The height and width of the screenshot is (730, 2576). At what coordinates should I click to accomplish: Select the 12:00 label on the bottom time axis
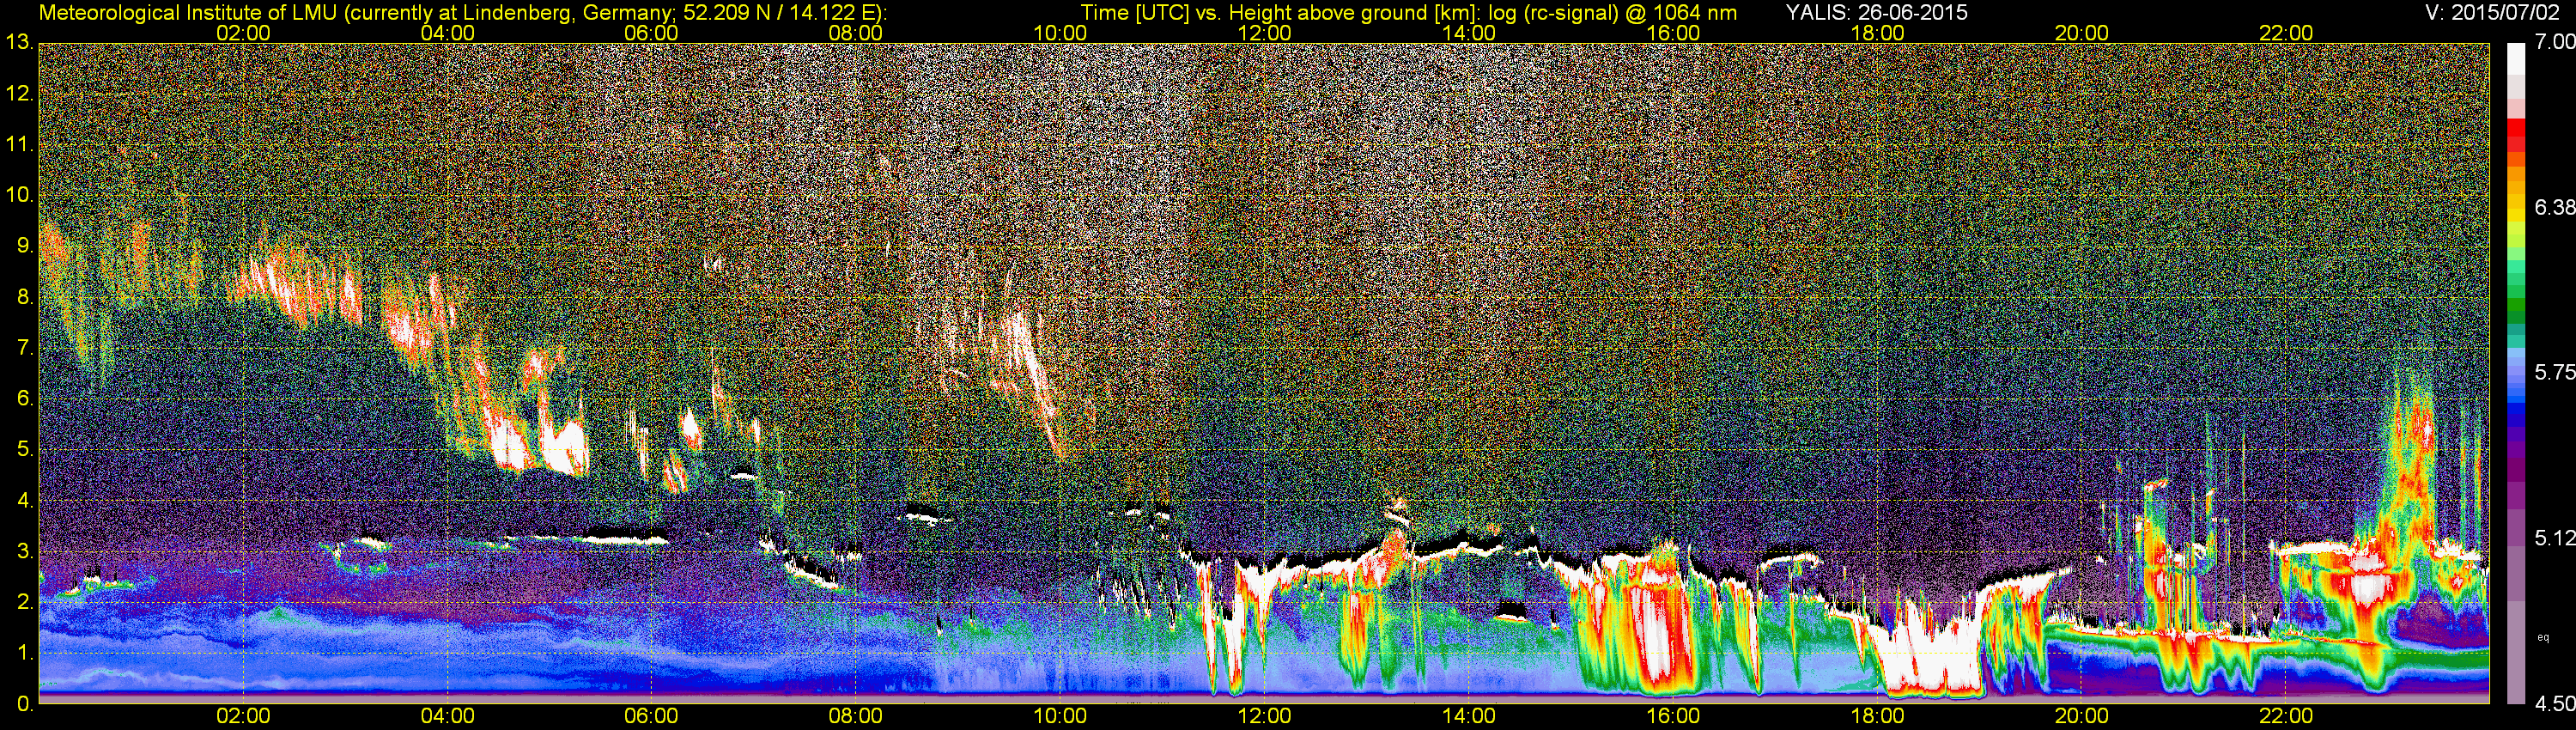tap(1264, 716)
